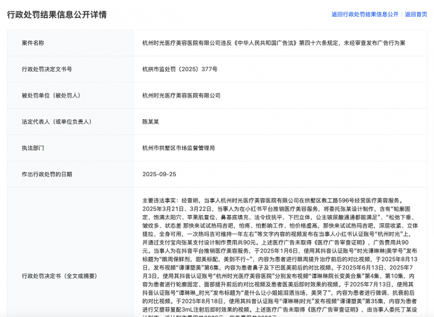Select the 执法部门 row label

click(33, 148)
